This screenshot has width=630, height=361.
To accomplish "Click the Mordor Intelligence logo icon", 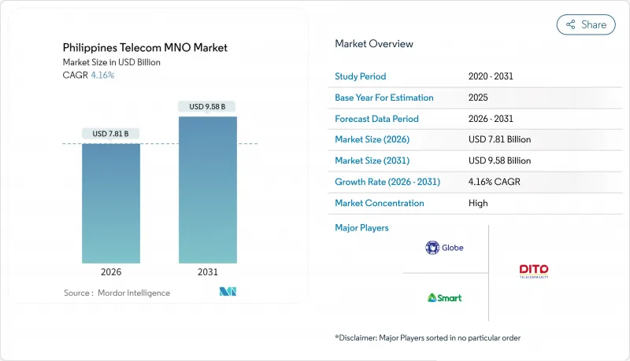I will (228, 293).
